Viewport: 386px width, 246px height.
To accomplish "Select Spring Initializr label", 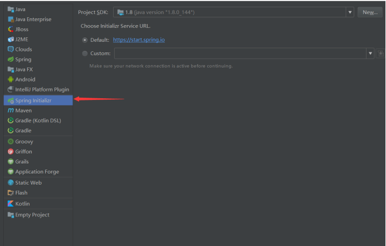I will (x=33, y=100).
